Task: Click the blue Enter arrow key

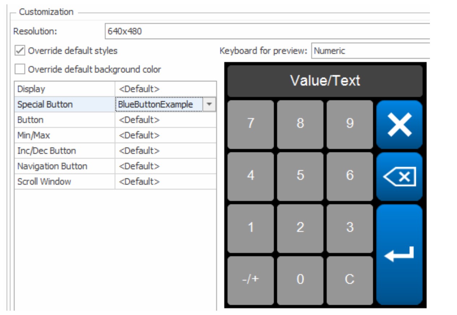Action: click(399, 255)
